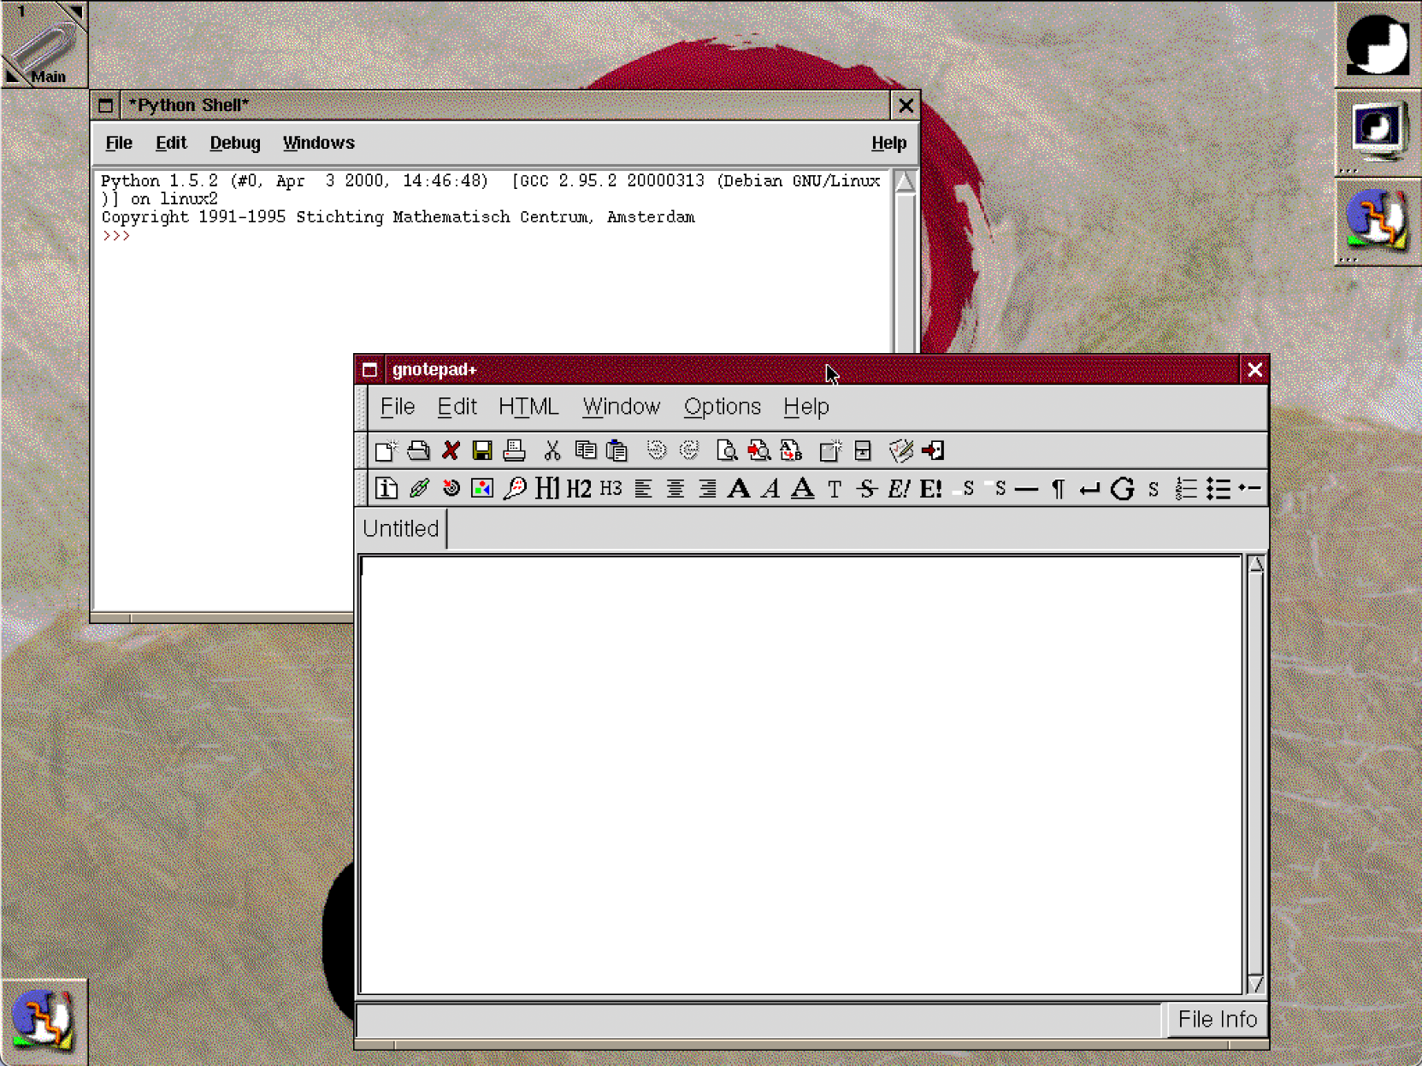Viewport: 1422px width, 1066px height.
Task: Open the Python Shell title bar window menu
Action: (x=106, y=106)
